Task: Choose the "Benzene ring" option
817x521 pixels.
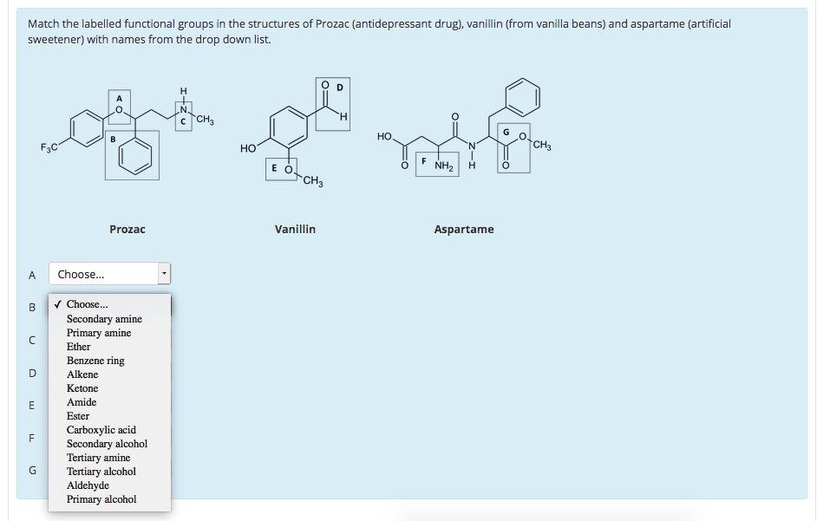Action: (95, 360)
